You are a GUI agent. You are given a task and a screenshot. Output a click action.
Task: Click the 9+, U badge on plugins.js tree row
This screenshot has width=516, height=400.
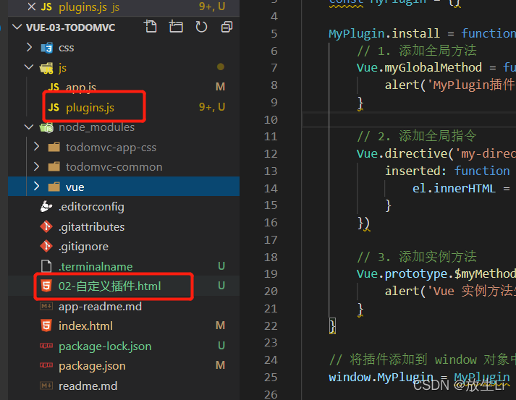pyautogui.click(x=212, y=107)
